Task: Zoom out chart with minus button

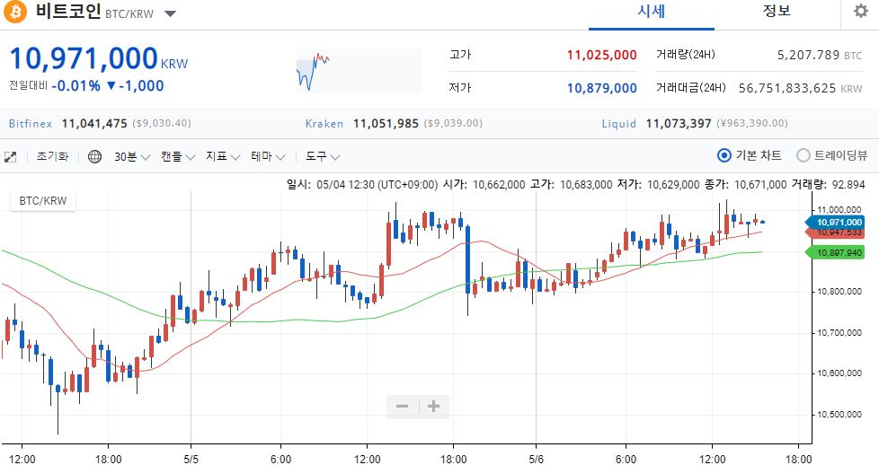Action: click(x=402, y=406)
